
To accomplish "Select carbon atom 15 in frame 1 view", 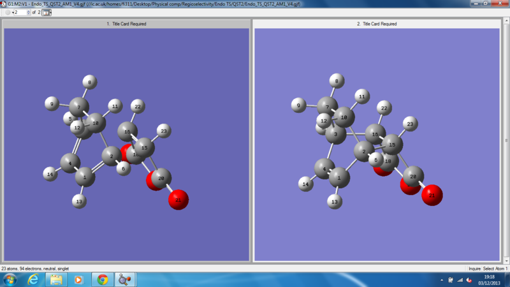I will point(145,147).
